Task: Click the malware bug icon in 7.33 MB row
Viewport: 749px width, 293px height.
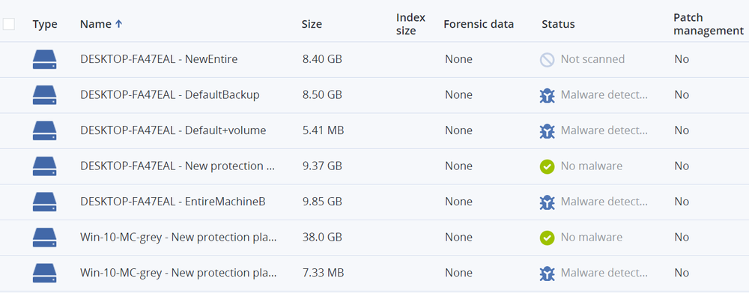Action: click(547, 274)
